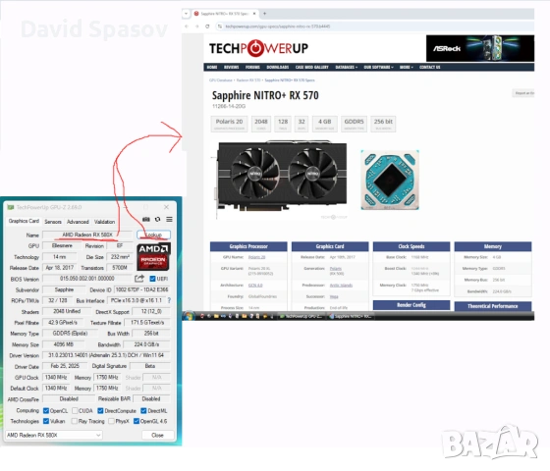The height and width of the screenshot is (471, 550).
Task: Switch to the Graphics Card tab
Action: [24, 221]
